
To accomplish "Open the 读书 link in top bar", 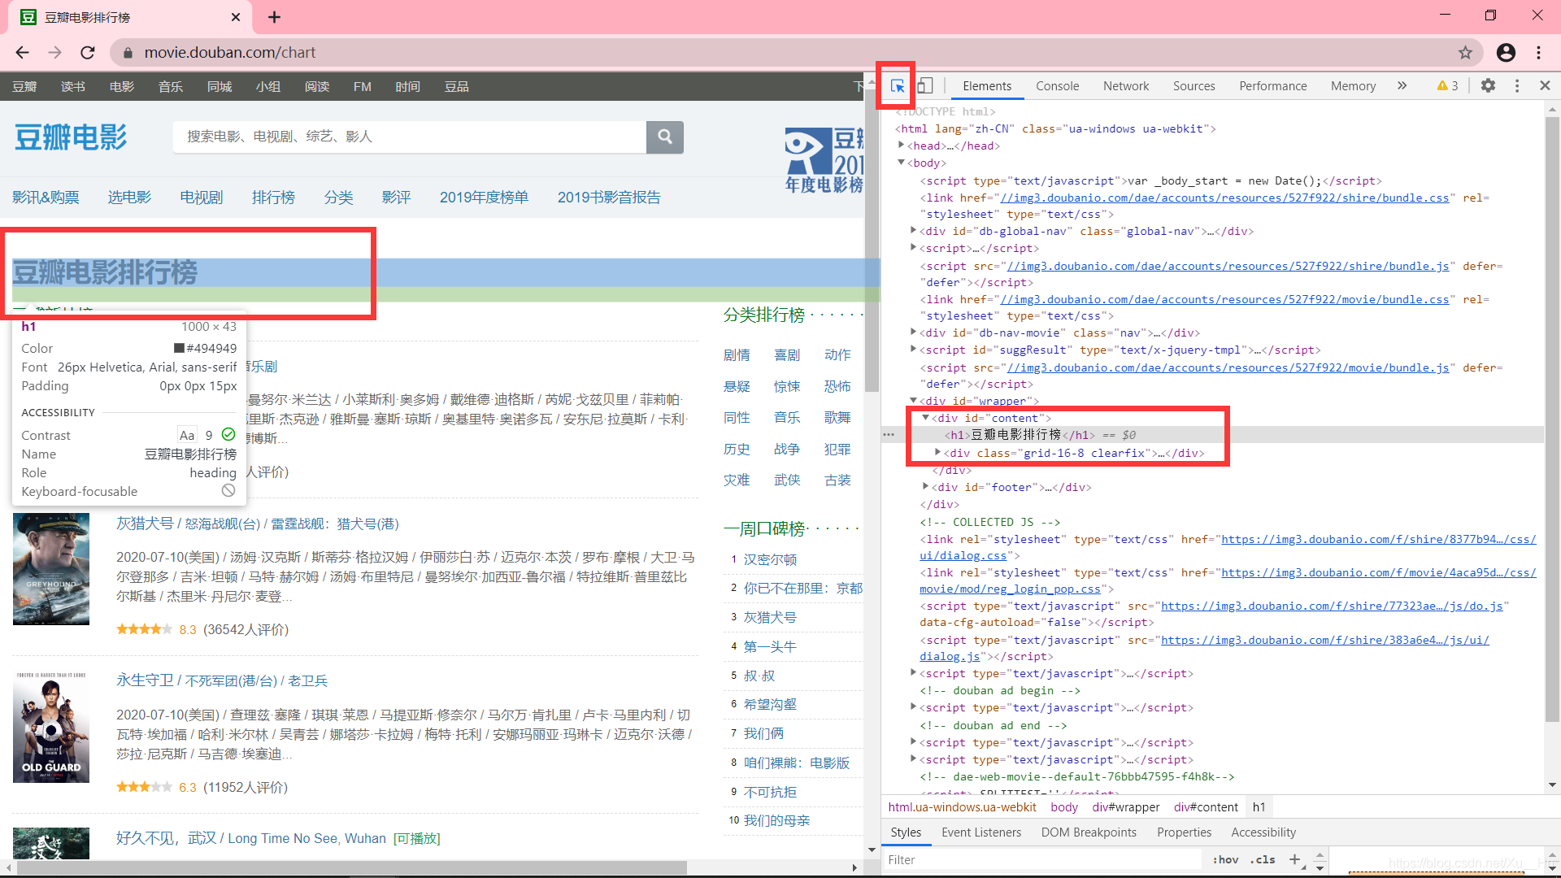I will click(72, 86).
